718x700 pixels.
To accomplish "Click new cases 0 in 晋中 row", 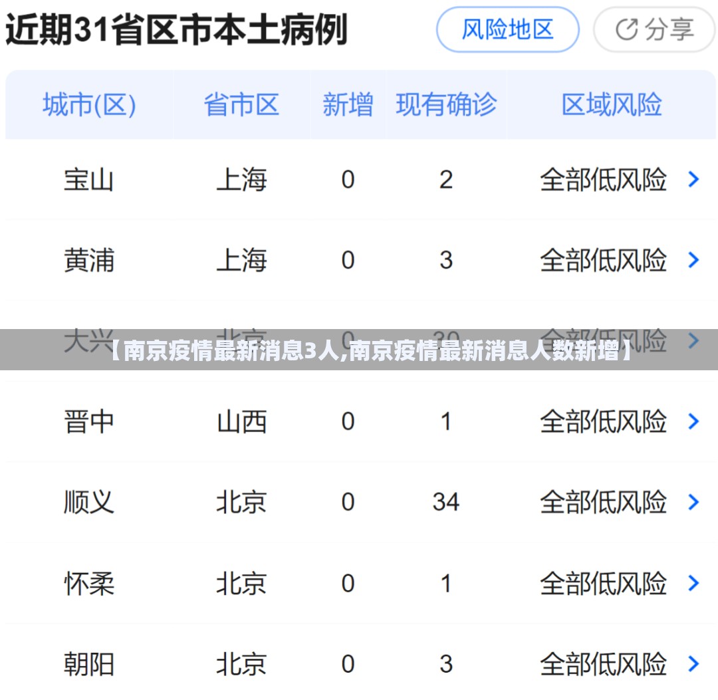I will pos(348,421).
